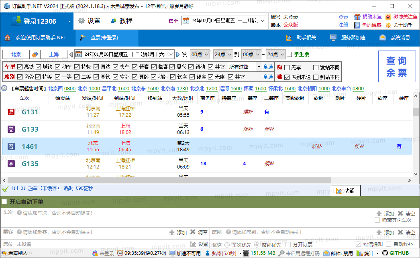Click the 关于助手 star icon
This screenshot has width=420, height=258.
[x=388, y=25]
